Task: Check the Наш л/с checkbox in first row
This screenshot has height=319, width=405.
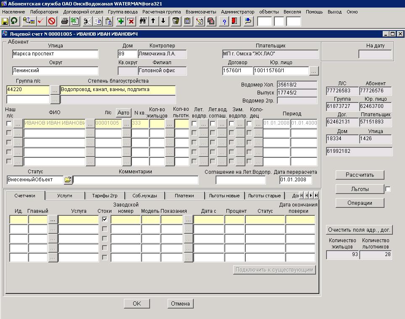Action: coord(9,123)
